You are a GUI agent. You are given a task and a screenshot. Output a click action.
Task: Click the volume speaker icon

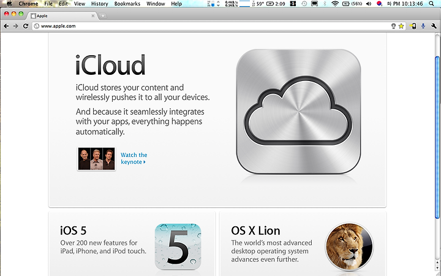pyautogui.click(x=368, y=4)
